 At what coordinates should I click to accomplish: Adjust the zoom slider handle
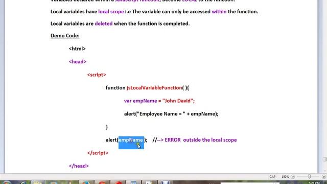pos(309,177)
